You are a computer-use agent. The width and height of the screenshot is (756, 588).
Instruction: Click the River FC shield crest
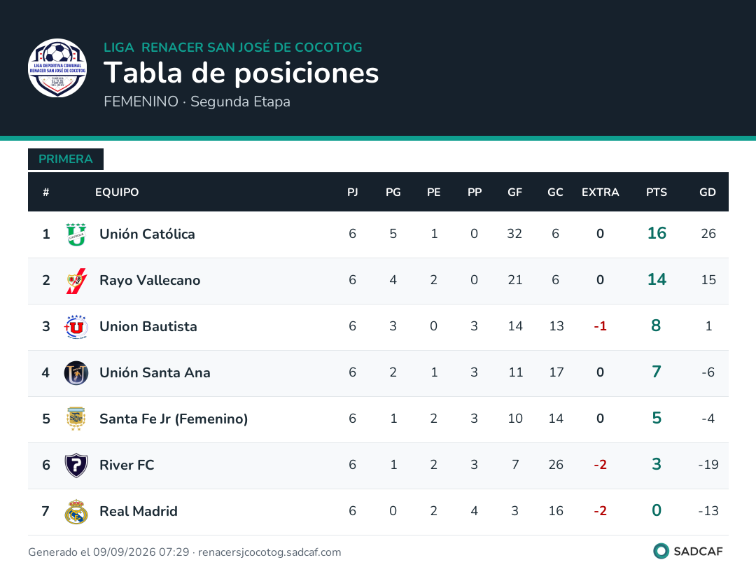click(x=76, y=465)
